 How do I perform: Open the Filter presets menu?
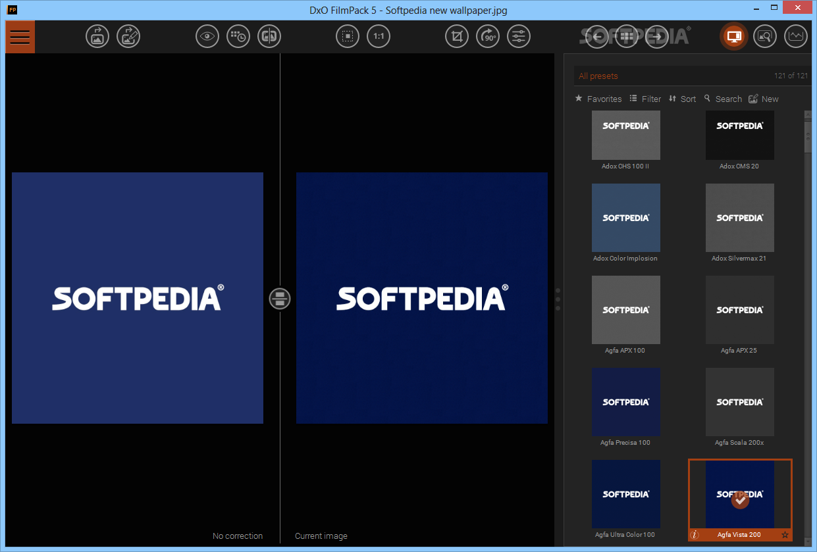point(645,99)
